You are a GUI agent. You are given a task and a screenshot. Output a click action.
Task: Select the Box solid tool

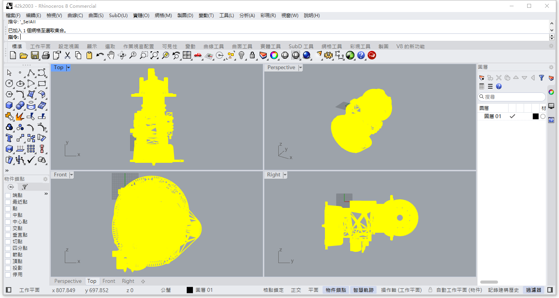pos(9,105)
